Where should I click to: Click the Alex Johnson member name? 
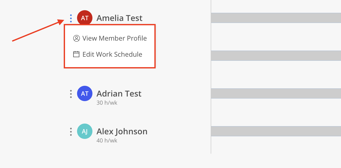(122, 131)
